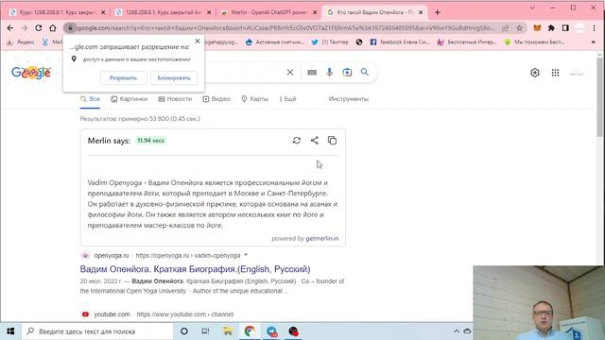Show hidden system tray icons
The height and width of the screenshot is (340, 605).
(x=456, y=331)
